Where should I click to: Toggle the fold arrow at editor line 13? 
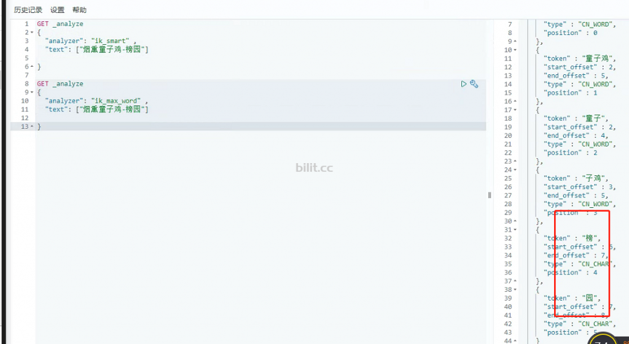[33, 126]
